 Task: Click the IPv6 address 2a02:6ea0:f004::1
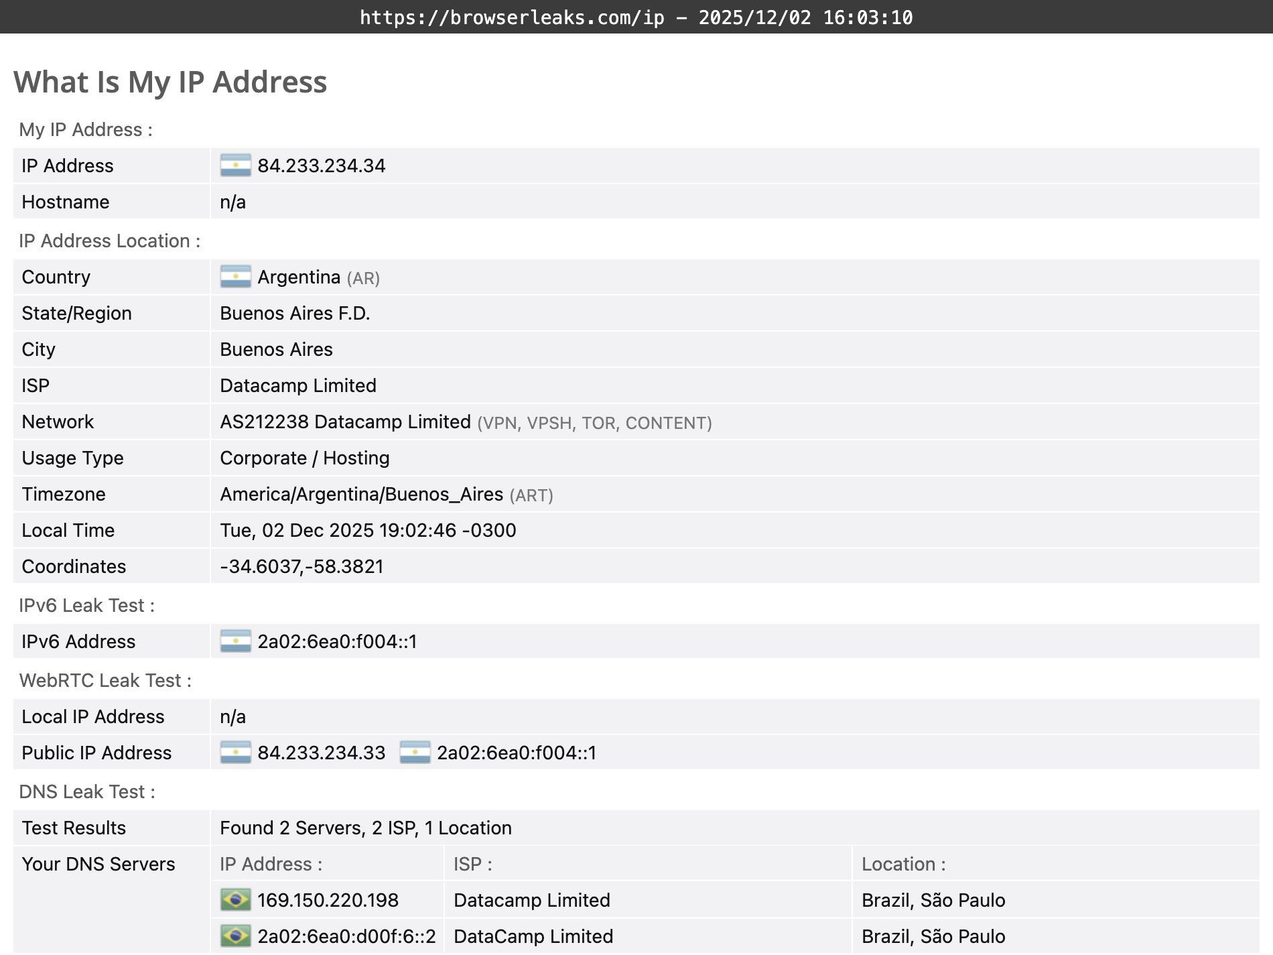pyautogui.click(x=337, y=641)
